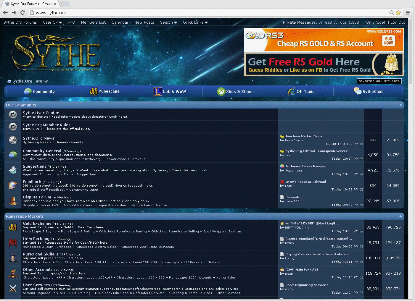Open Members List in top navigation

coord(93,22)
